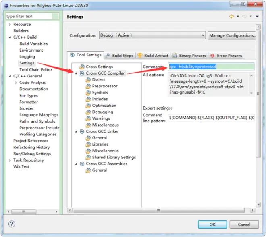Switch to the Binary Parsers tab
The height and width of the screenshot is (237, 266).
pos(189,56)
